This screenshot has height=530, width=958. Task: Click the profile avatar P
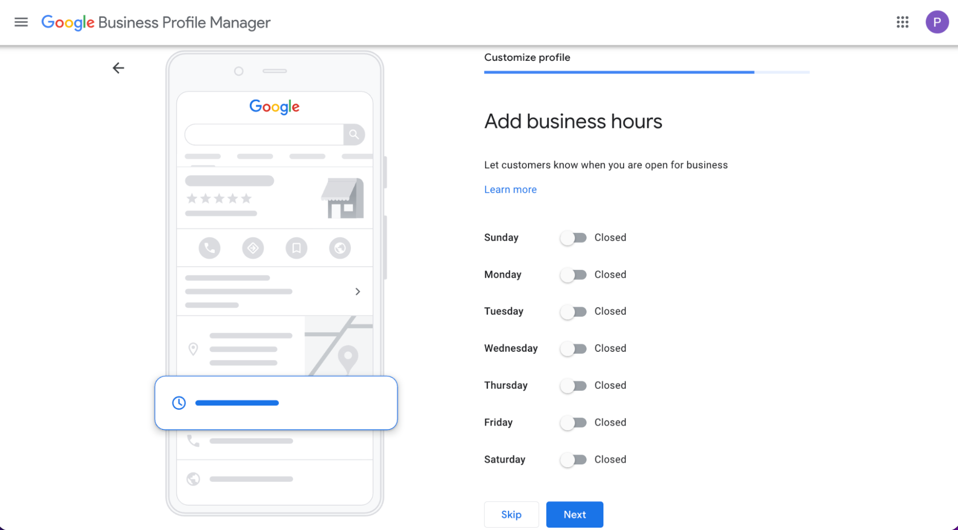click(x=937, y=22)
